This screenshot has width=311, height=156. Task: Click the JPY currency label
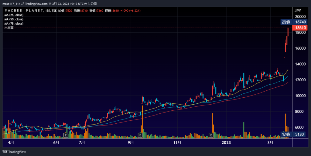point(298,11)
